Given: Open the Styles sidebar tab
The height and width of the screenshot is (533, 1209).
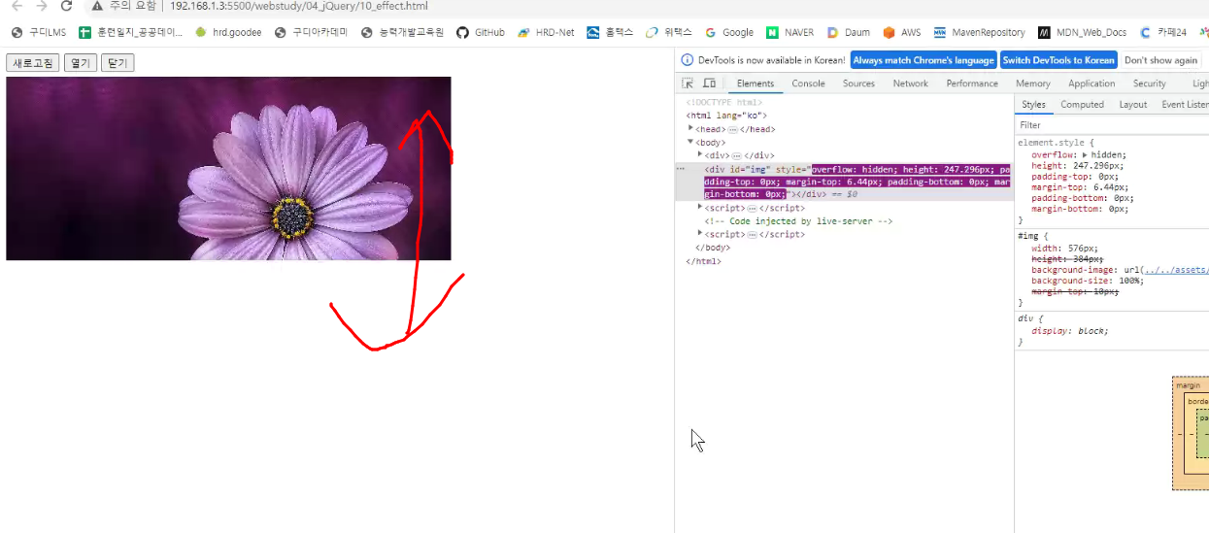Looking at the screenshot, I should tap(1033, 104).
